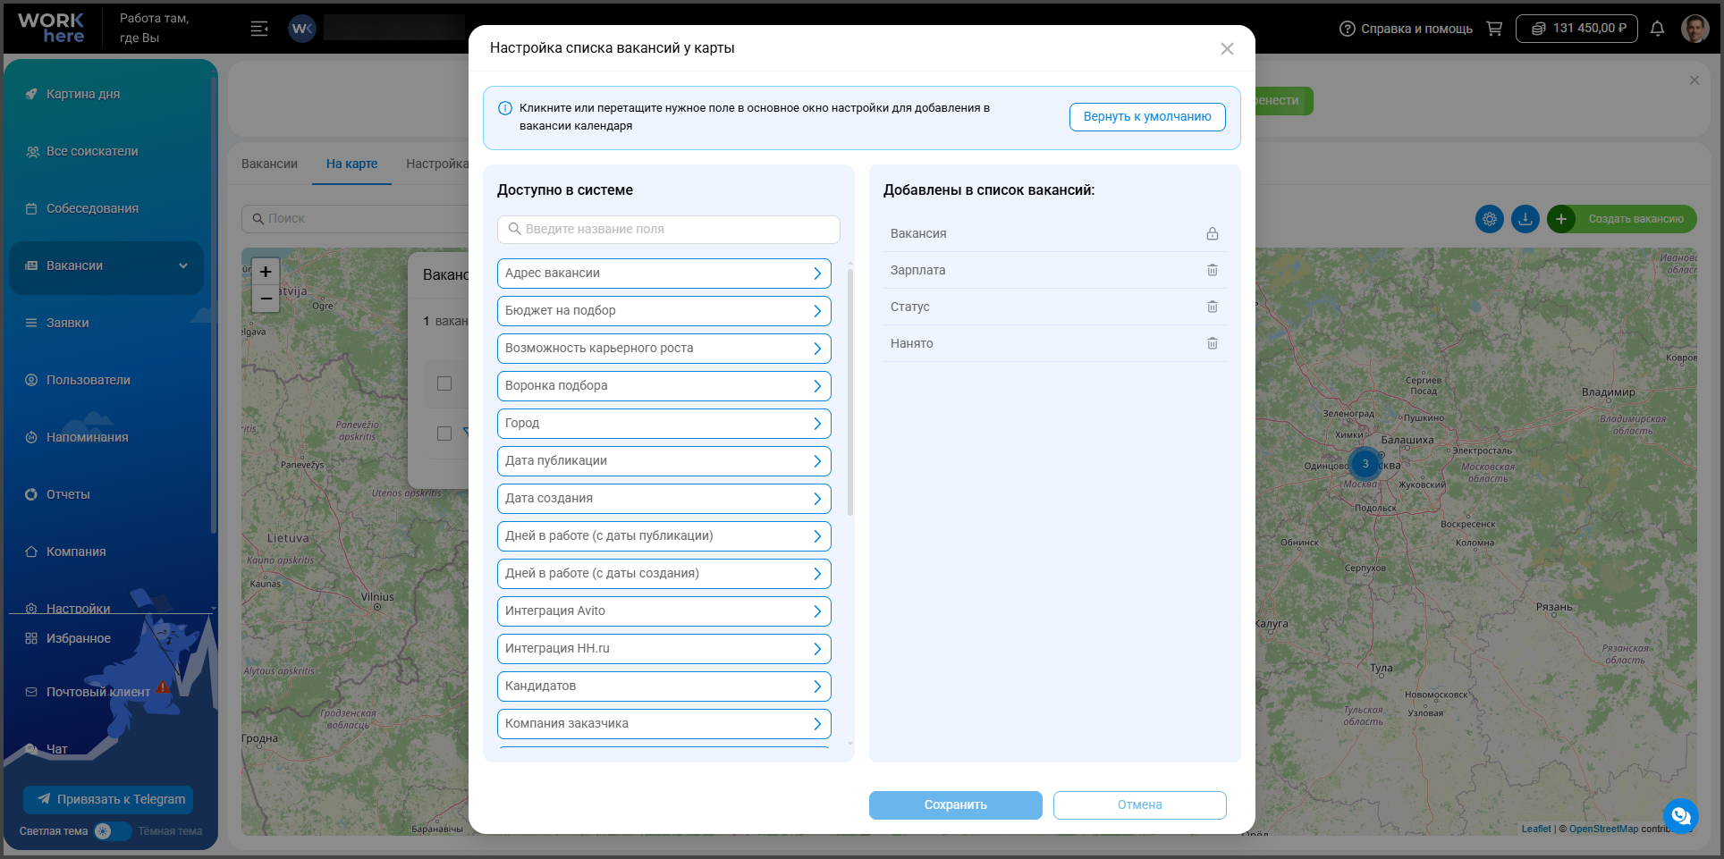Add the Дата публикации field
Image resolution: width=1724 pixels, height=859 pixels.
[664, 461]
